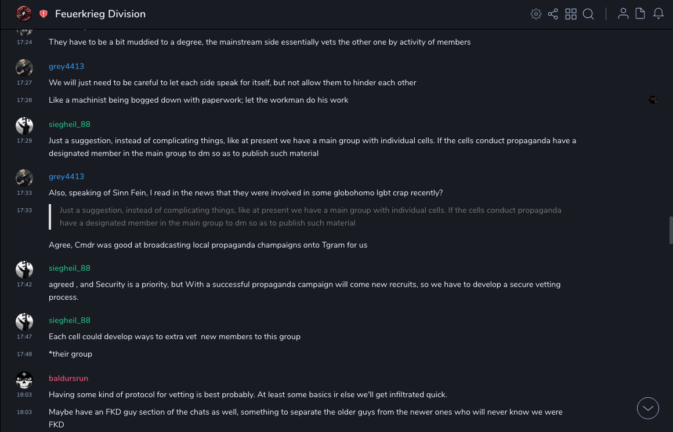Click the 17:42 message timestamp
Screen dimensions: 673x432
tap(24, 285)
